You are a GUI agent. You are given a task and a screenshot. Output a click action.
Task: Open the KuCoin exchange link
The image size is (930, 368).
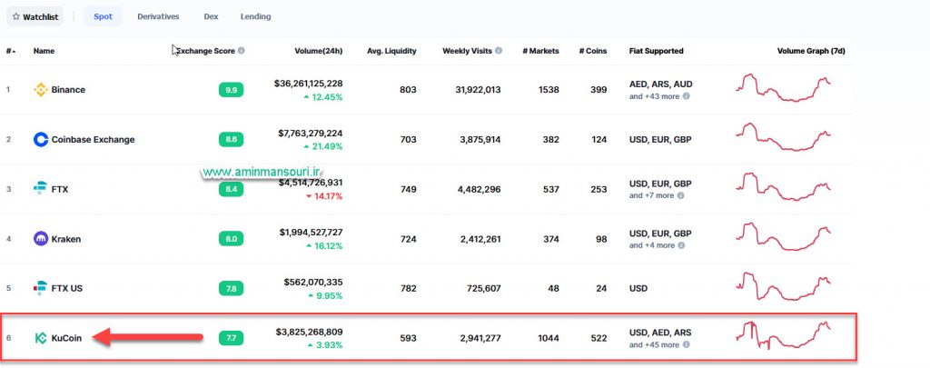point(66,338)
